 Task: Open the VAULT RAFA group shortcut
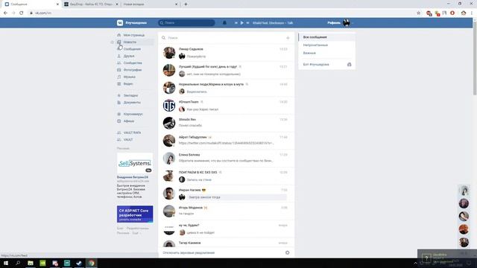(x=132, y=133)
